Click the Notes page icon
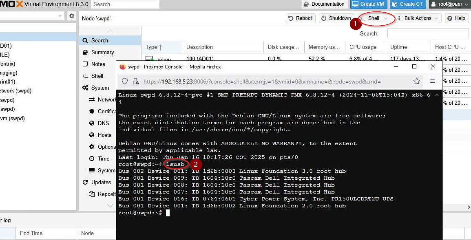Image resolution: width=471 pixels, height=240 pixels. [x=85, y=64]
